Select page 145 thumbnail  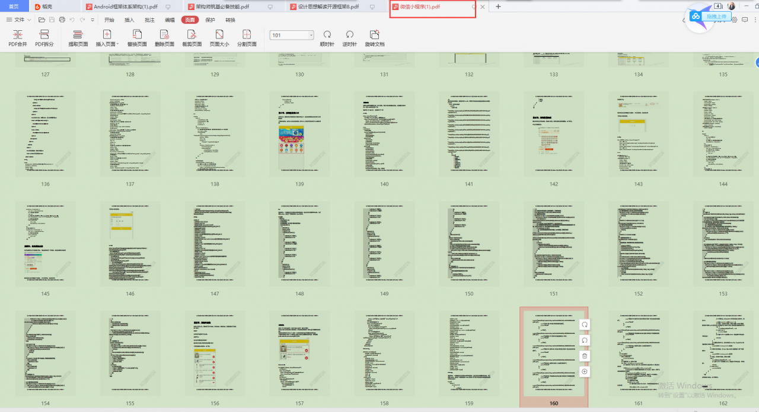click(x=46, y=244)
